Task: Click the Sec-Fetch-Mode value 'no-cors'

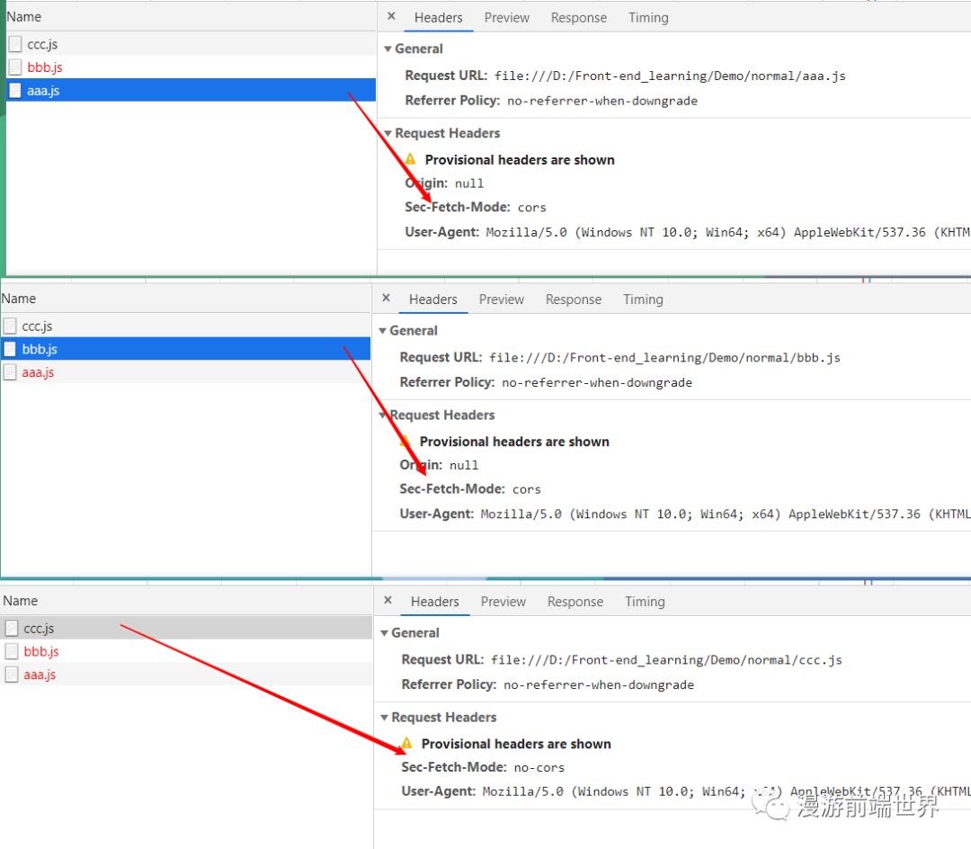Action: [539, 767]
